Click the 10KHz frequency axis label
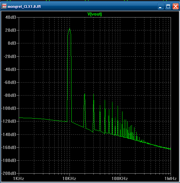Viewport: 180px width, 183px height. coord(69,178)
